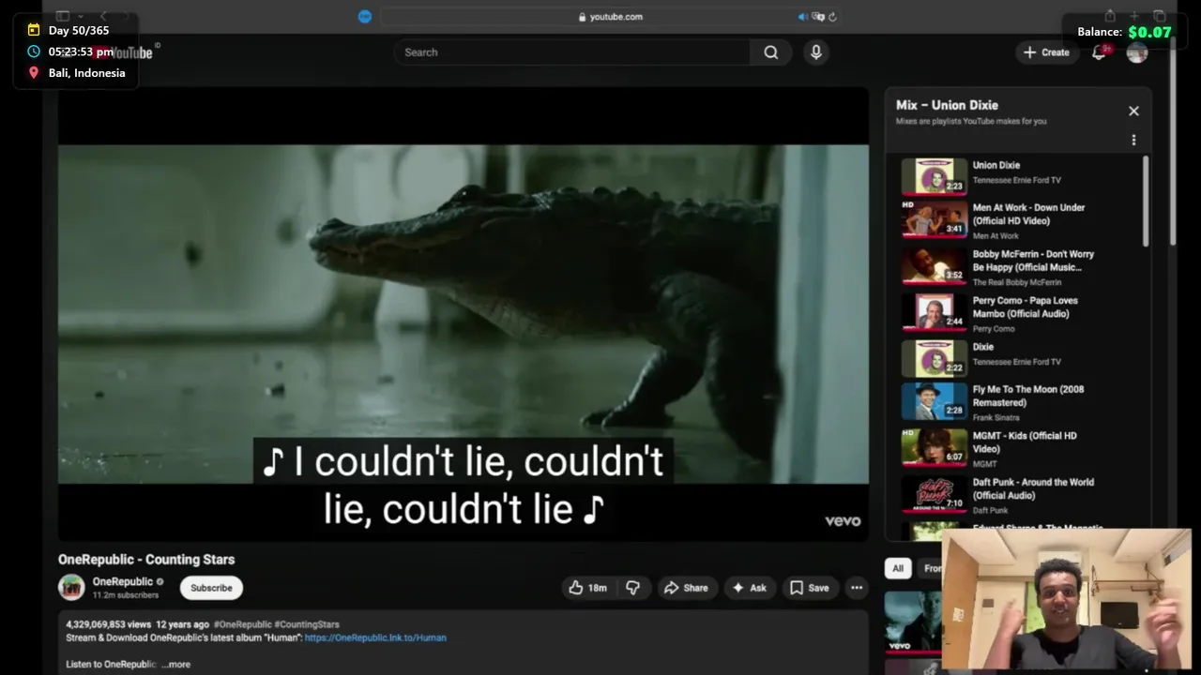
Task: Click the video player alligator frame
Action: 463,314
